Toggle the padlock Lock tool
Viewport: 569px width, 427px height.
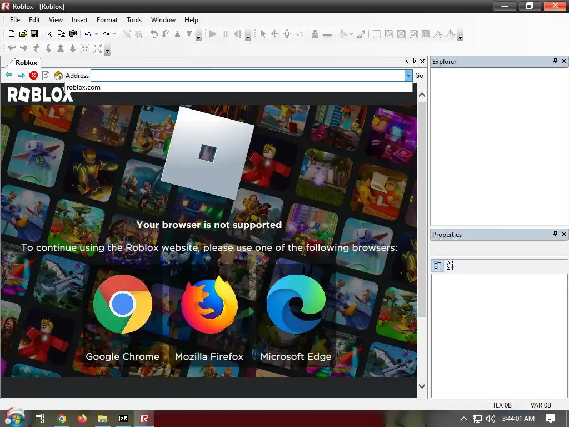pos(315,34)
